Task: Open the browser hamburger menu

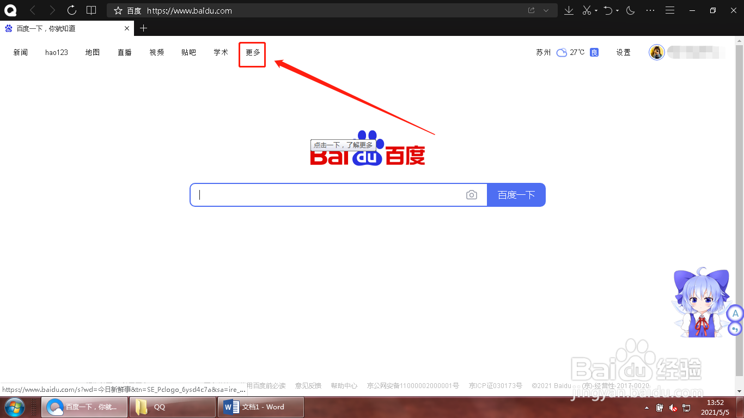Action: coord(670,10)
